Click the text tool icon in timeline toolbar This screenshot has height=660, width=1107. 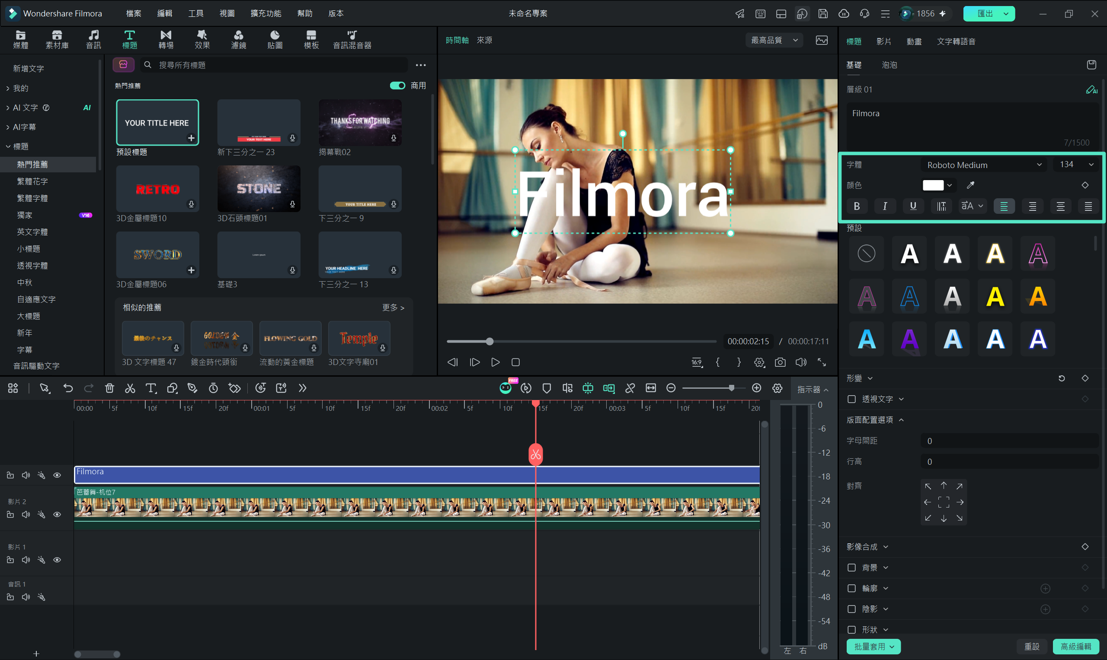pyautogui.click(x=151, y=388)
